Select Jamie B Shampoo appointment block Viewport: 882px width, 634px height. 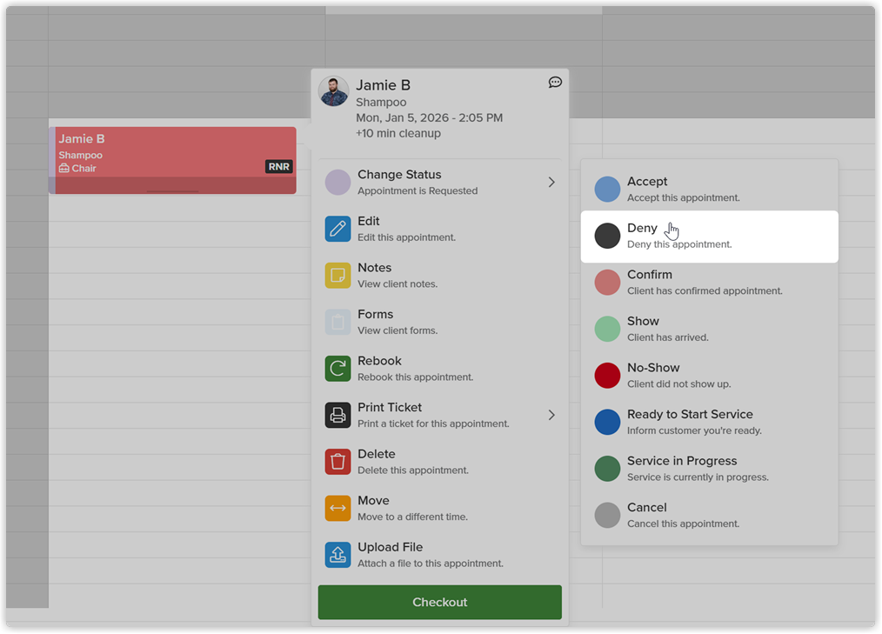173,160
